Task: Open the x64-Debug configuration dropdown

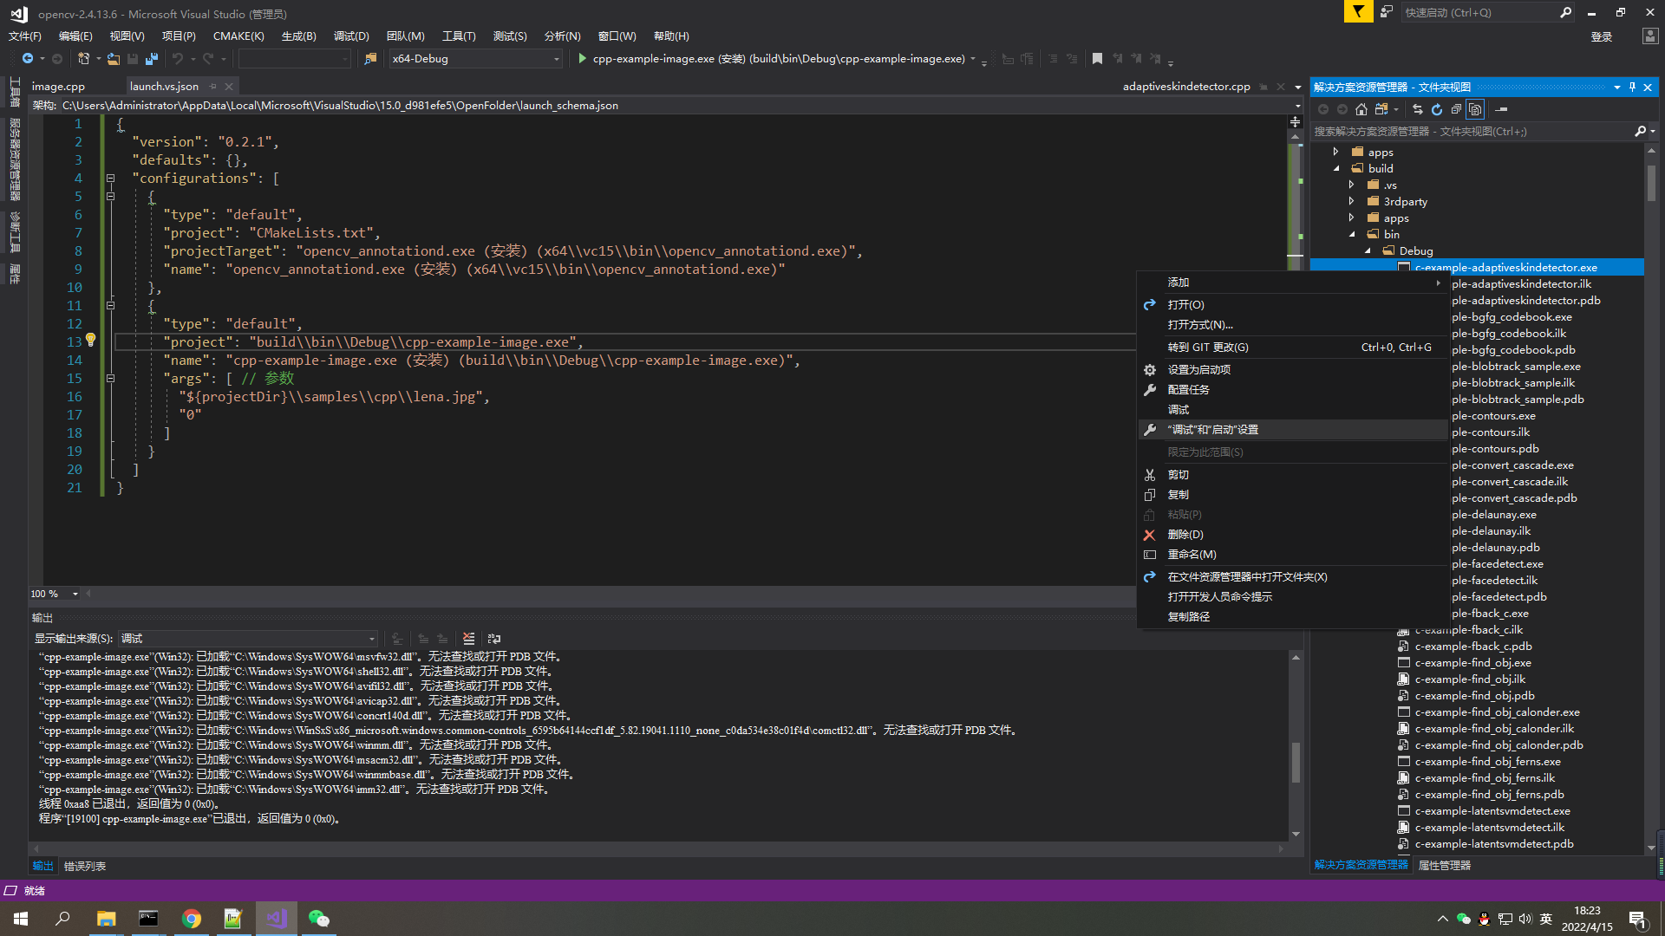Action: (x=556, y=59)
